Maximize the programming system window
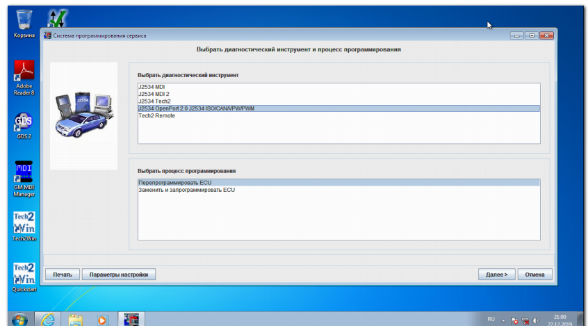588x326 pixels. pos(532,35)
